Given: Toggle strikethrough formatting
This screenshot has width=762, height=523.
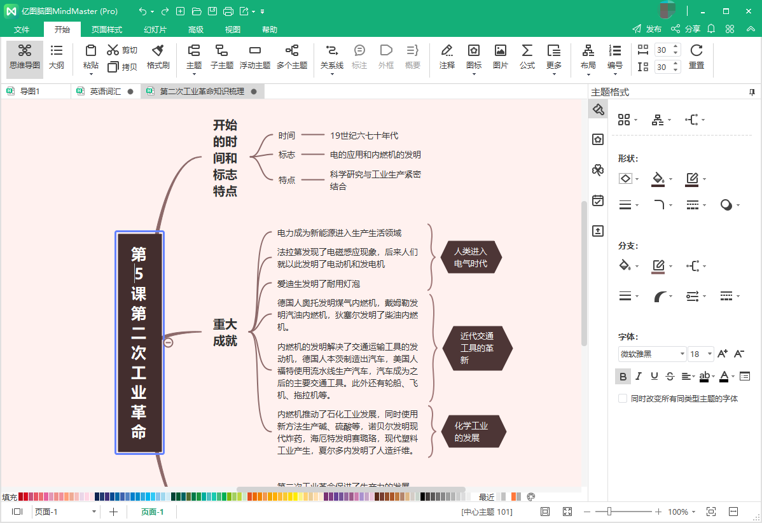Looking at the screenshot, I should (670, 376).
